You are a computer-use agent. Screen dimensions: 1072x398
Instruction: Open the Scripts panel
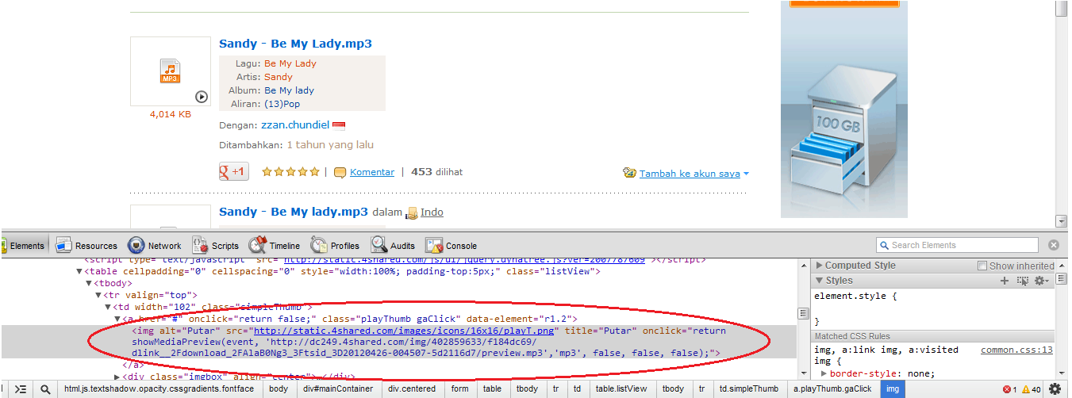pyautogui.click(x=215, y=245)
